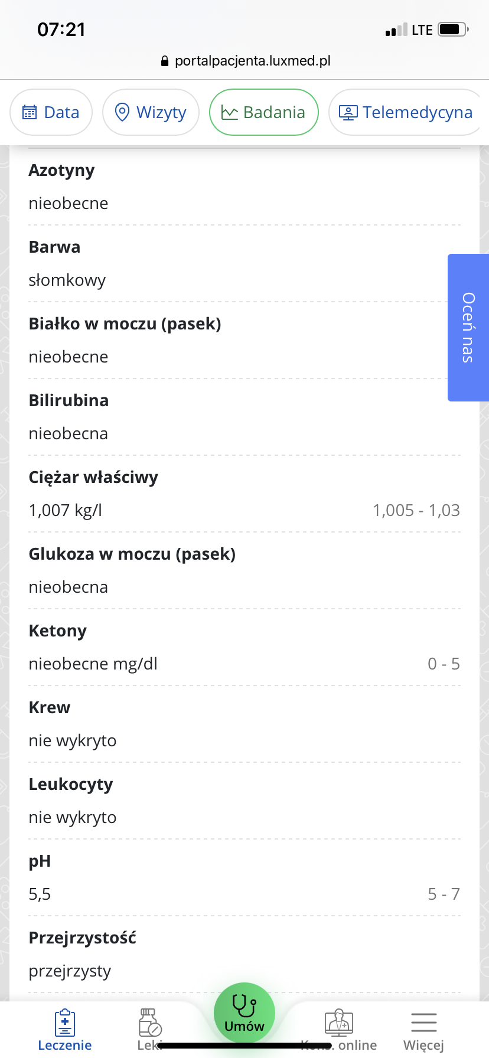Open online consultation doctor icon
This screenshot has height=1058, width=489.
coord(339,1023)
